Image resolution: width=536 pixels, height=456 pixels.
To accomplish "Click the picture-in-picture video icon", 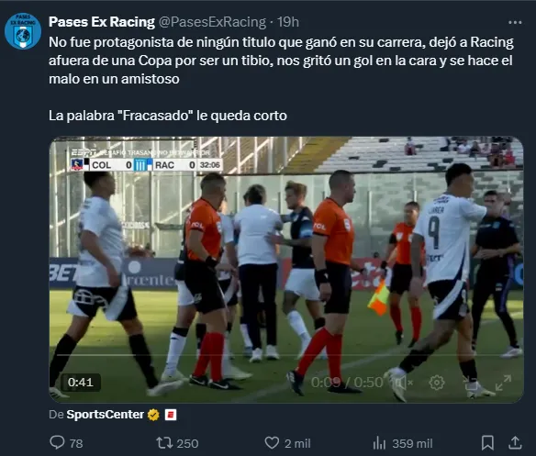I will coord(470,383).
